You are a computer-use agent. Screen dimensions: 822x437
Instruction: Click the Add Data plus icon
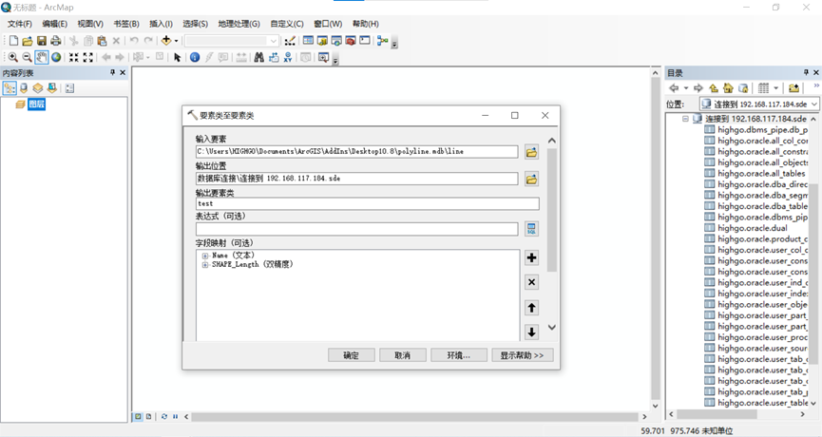166,41
